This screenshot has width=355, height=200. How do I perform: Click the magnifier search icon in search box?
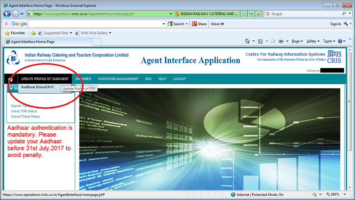[x=344, y=14]
